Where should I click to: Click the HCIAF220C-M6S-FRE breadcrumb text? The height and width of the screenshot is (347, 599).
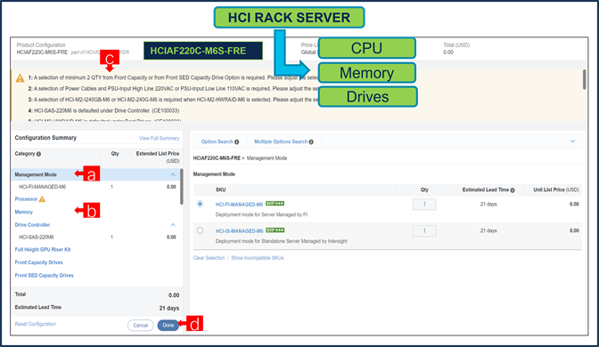click(x=217, y=158)
